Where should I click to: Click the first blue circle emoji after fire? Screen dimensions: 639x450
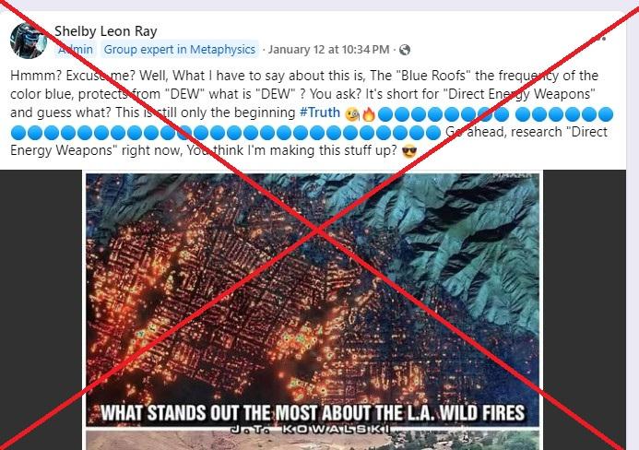[x=385, y=114]
